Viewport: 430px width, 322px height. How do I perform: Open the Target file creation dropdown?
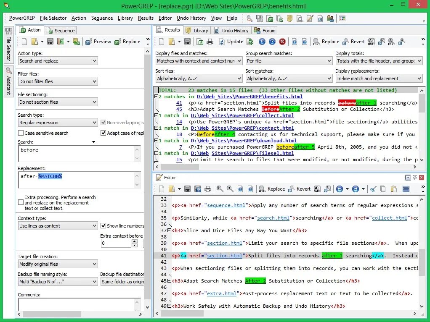click(x=58, y=264)
